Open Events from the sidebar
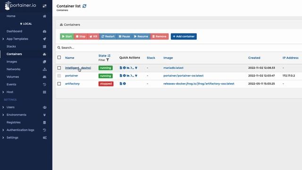302x170 pixels. (11, 85)
